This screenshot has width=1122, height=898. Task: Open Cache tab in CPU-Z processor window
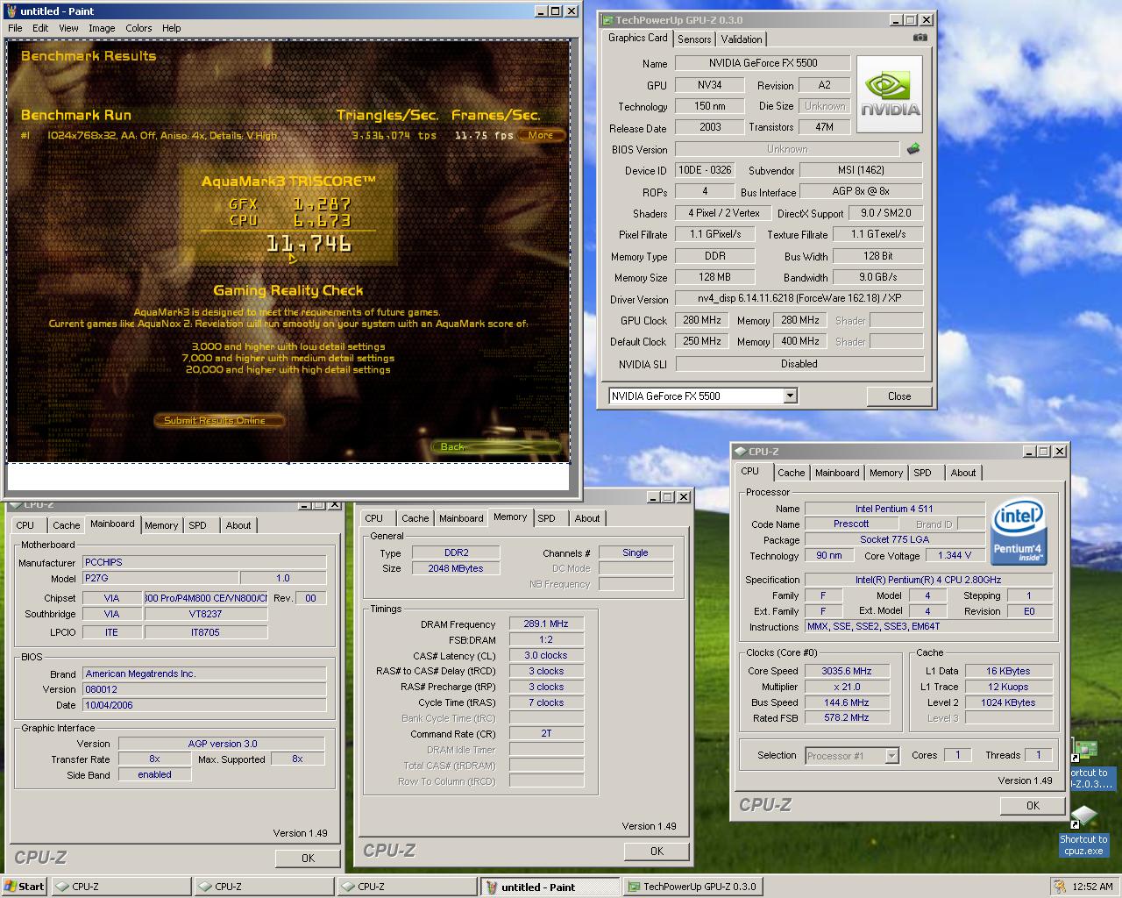click(x=791, y=473)
